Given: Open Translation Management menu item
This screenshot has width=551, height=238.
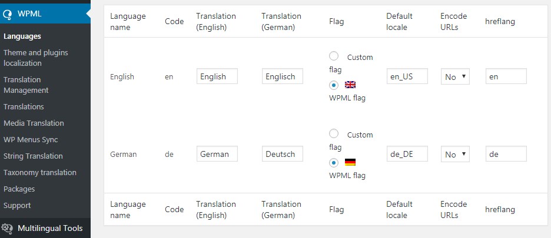Looking at the screenshot, I should (x=26, y=85).
